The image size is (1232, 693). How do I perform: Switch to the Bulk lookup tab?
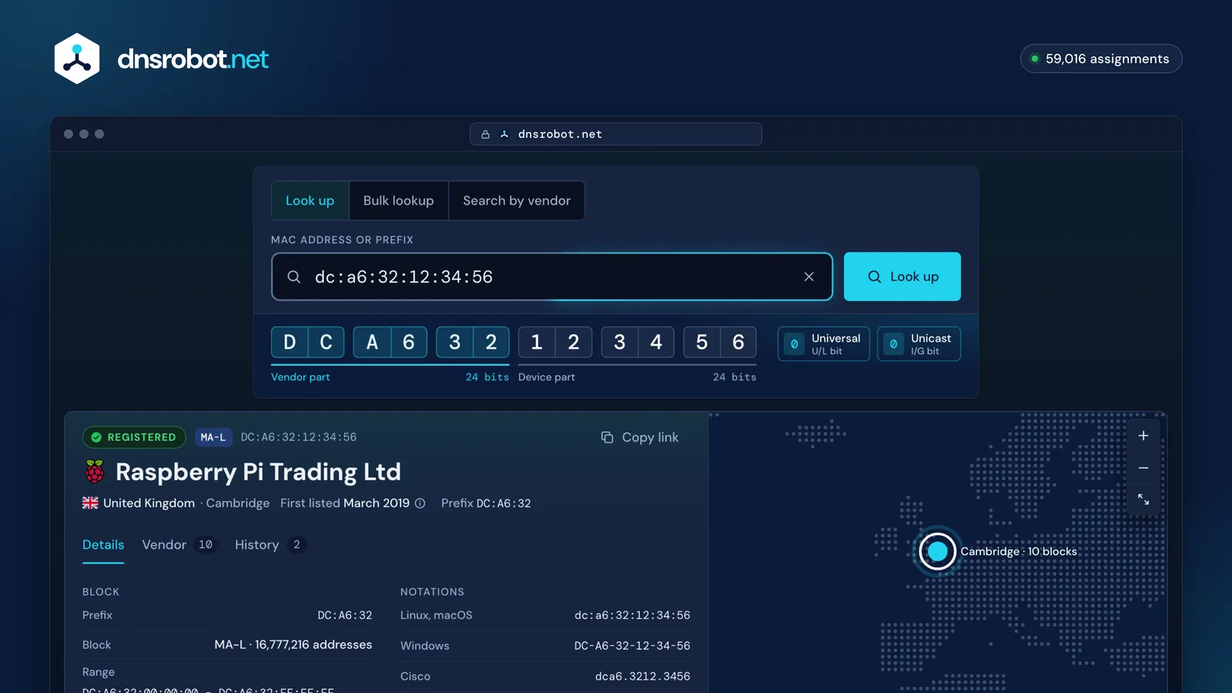click(398, 200)
